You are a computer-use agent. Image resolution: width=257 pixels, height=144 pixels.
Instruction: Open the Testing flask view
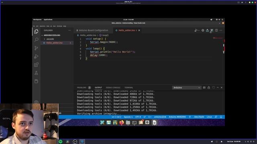pyautogui.click(x=36, y=73)
